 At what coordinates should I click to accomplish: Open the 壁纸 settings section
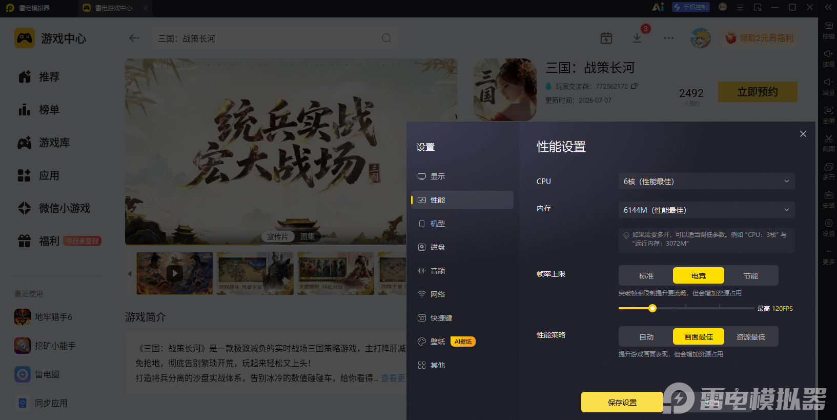point(462,342)
